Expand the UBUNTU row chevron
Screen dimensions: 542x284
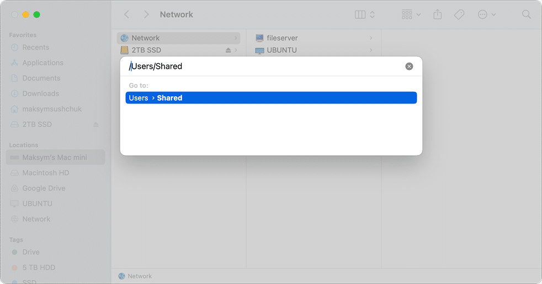(x=371, y=50)
